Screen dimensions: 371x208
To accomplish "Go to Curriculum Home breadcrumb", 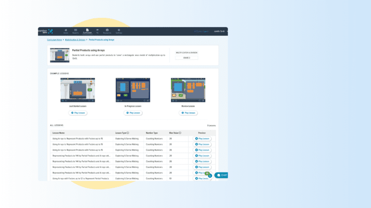I will [x=55, y=40].
